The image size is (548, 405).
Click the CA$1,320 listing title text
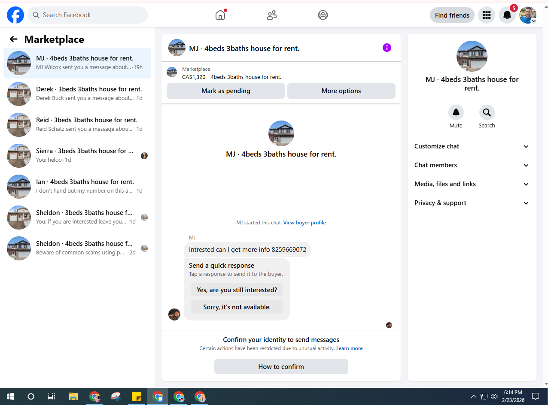click(x=232, y=77)
